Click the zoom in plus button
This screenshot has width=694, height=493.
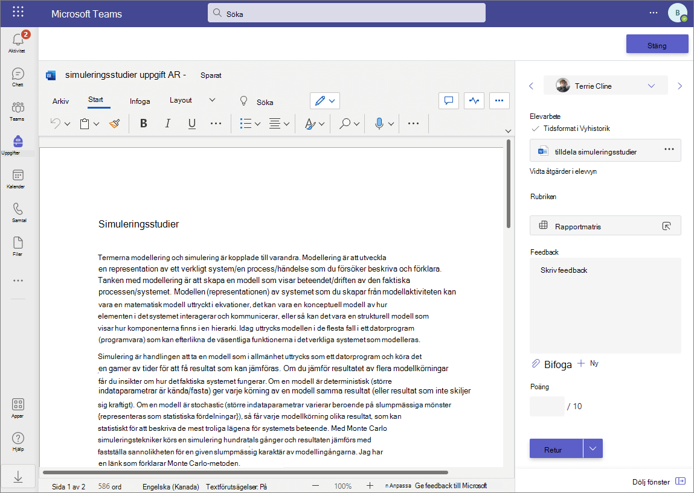click(370, 486)
